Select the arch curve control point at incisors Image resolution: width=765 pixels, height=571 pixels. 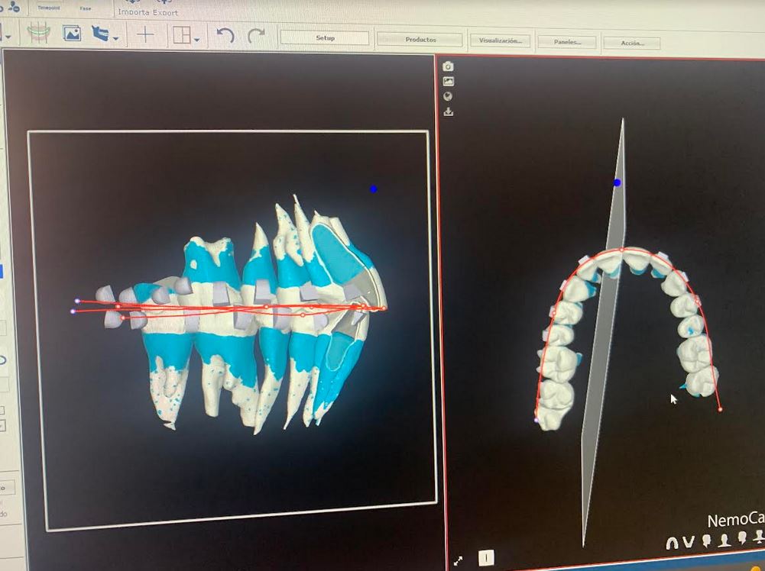(x=622, y=250)
